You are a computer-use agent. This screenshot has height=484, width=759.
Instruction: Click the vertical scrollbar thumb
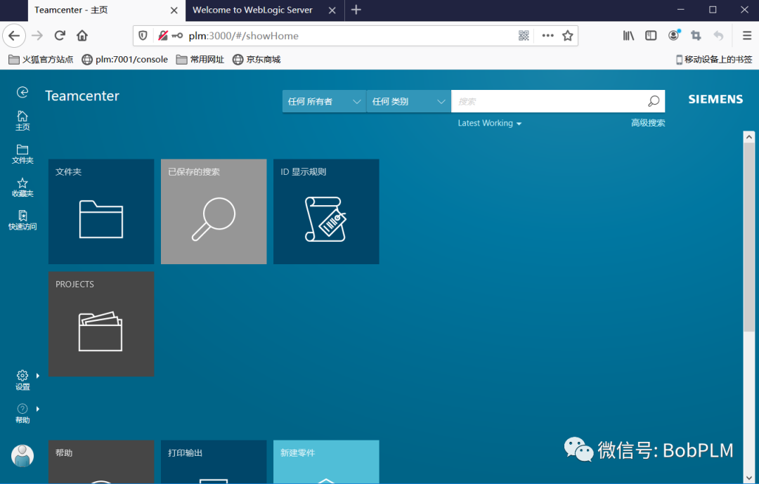click(x=749, y=237)
